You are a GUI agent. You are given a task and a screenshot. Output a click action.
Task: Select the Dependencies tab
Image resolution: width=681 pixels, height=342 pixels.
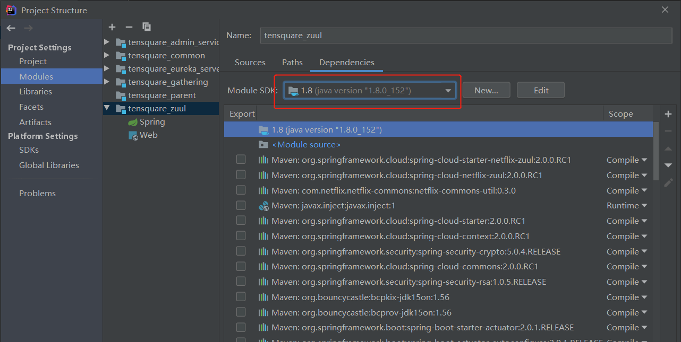[347, 63]
